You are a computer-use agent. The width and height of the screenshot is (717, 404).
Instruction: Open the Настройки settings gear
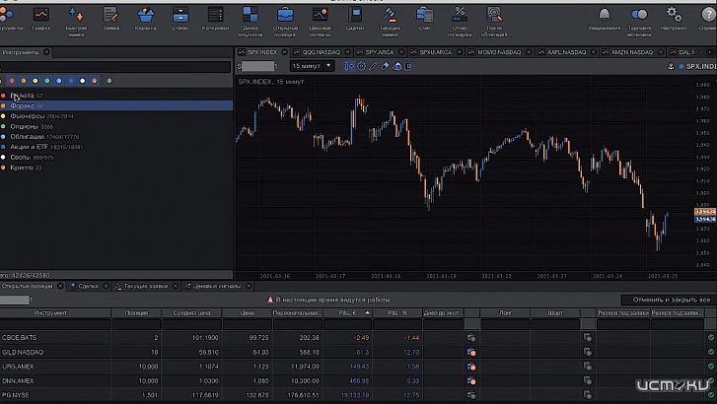click(x=674, y=17)
